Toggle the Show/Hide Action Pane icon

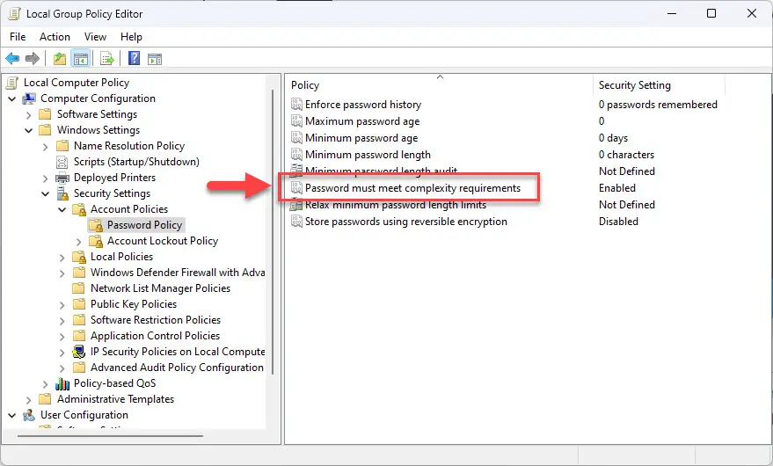click(155, 59)
